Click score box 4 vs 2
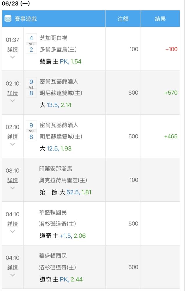Image resolution: width=187 pixels, height=291 pixels. (x=31, y=44)
